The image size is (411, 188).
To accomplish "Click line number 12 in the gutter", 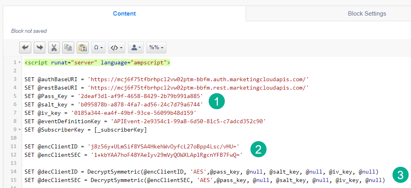I will pos(15,155).
